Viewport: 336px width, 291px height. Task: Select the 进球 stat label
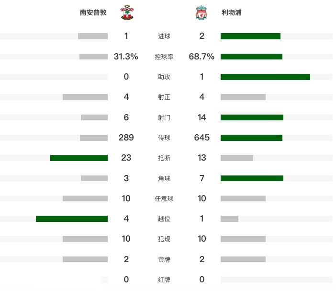pyautogui.click(x=164, y=36)
